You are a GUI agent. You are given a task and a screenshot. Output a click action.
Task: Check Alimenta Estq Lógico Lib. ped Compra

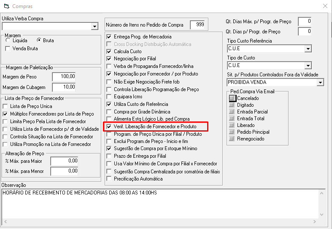109,119
